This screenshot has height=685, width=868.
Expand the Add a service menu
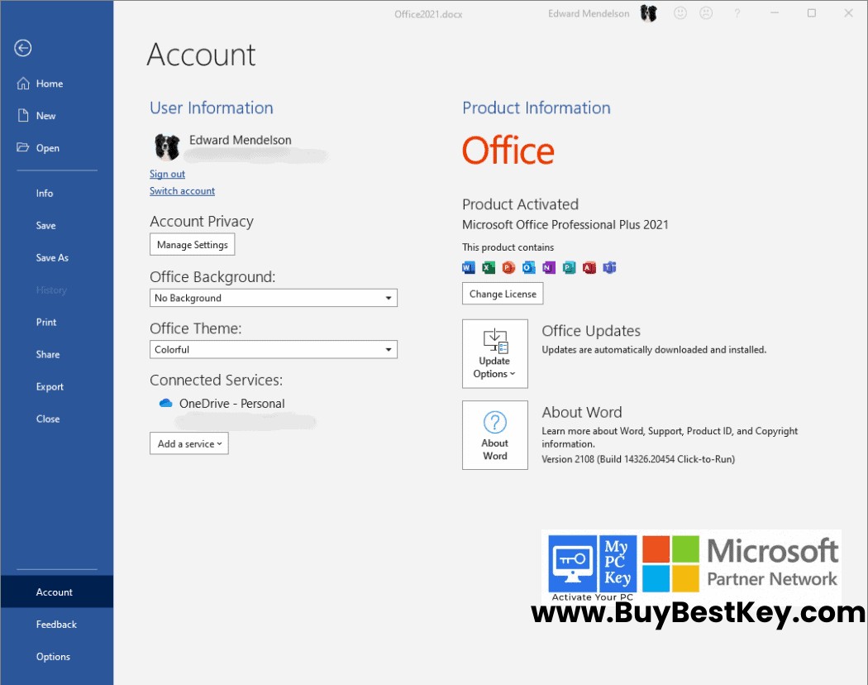(188, 443)
